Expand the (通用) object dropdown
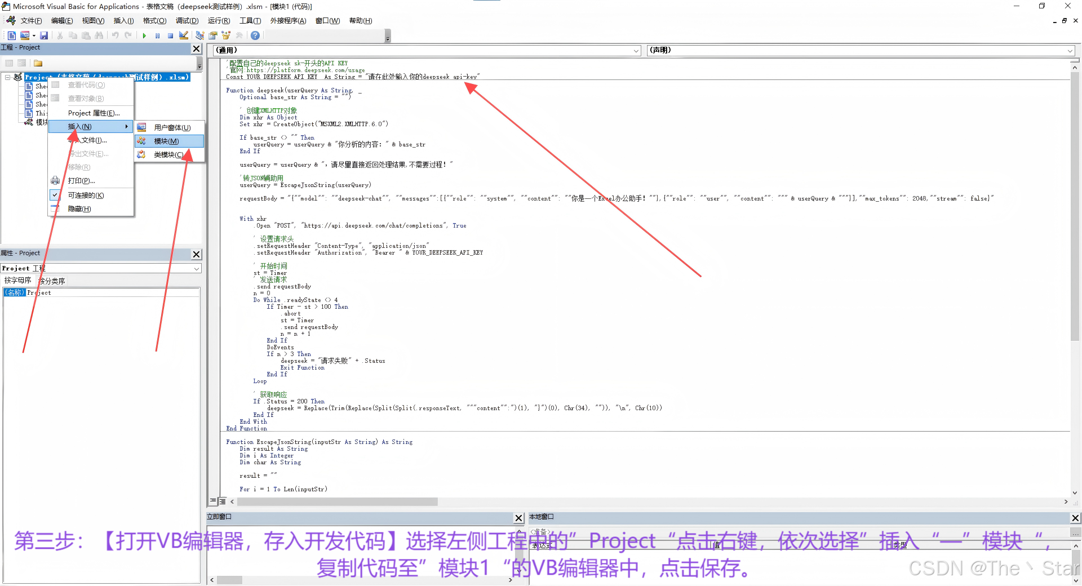Image resolution: width=1082 pixels, height=586 pixels. pyautogui.click(x=636, y=51)
